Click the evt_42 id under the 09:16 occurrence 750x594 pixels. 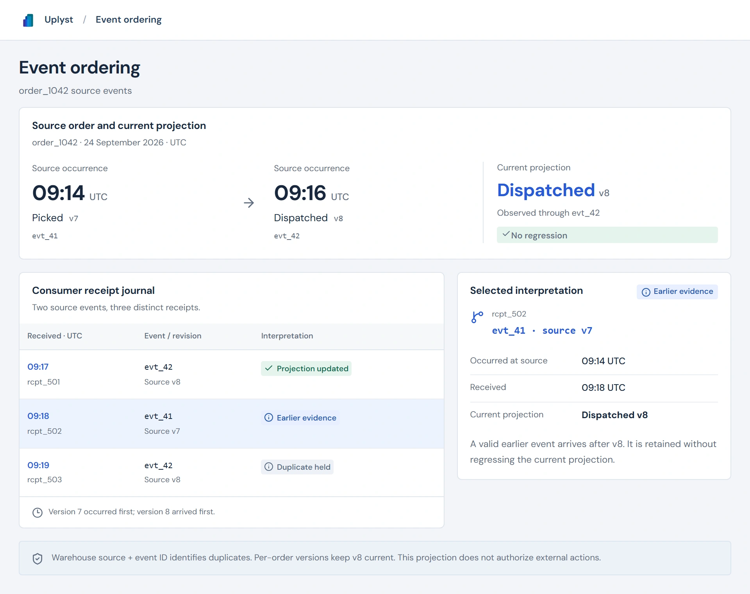287,236
